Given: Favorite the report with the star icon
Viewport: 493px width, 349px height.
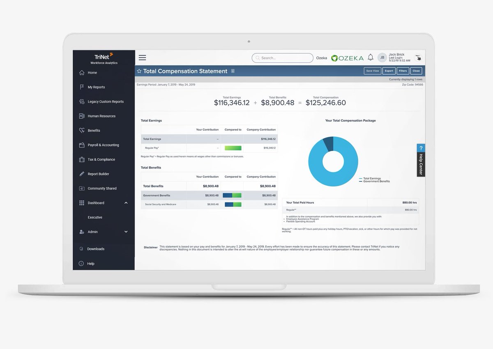Looking at the screenshot, I should tap(139, 71).
